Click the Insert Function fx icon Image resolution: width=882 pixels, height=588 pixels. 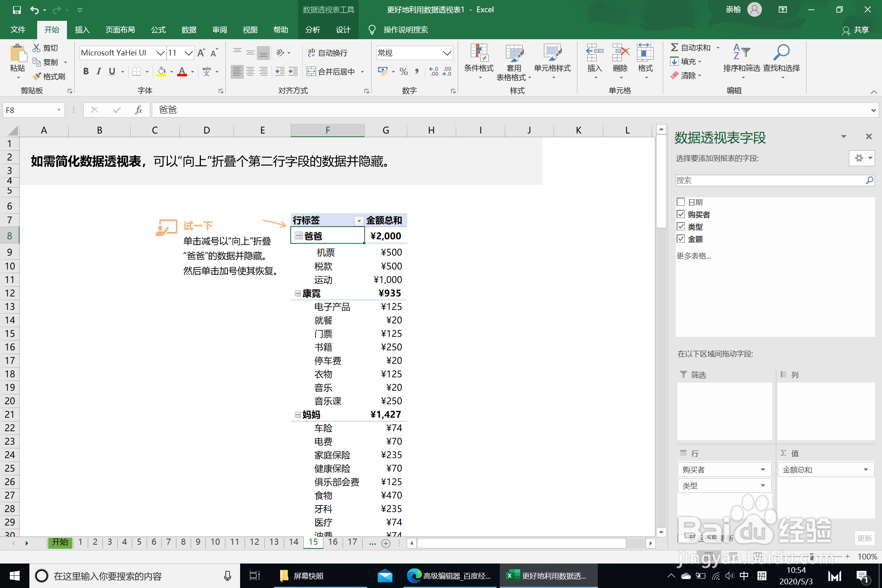(x=138, y=110)
